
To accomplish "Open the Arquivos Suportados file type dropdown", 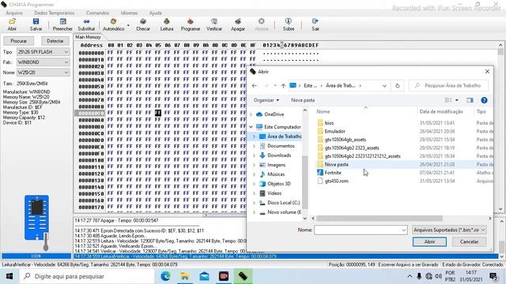I will 449,230.
